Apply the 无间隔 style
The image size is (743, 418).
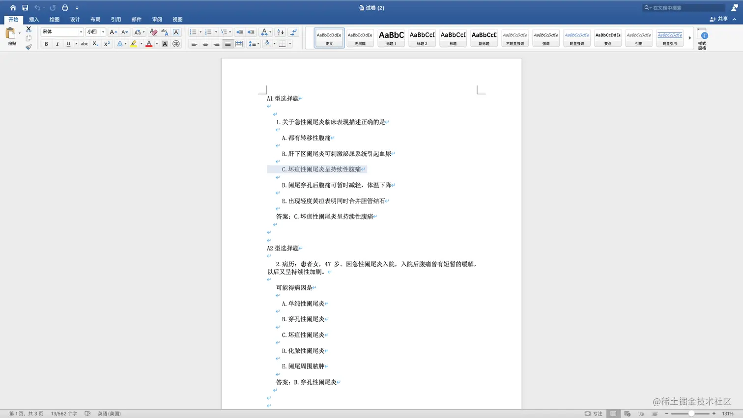[x=360, y=38]
